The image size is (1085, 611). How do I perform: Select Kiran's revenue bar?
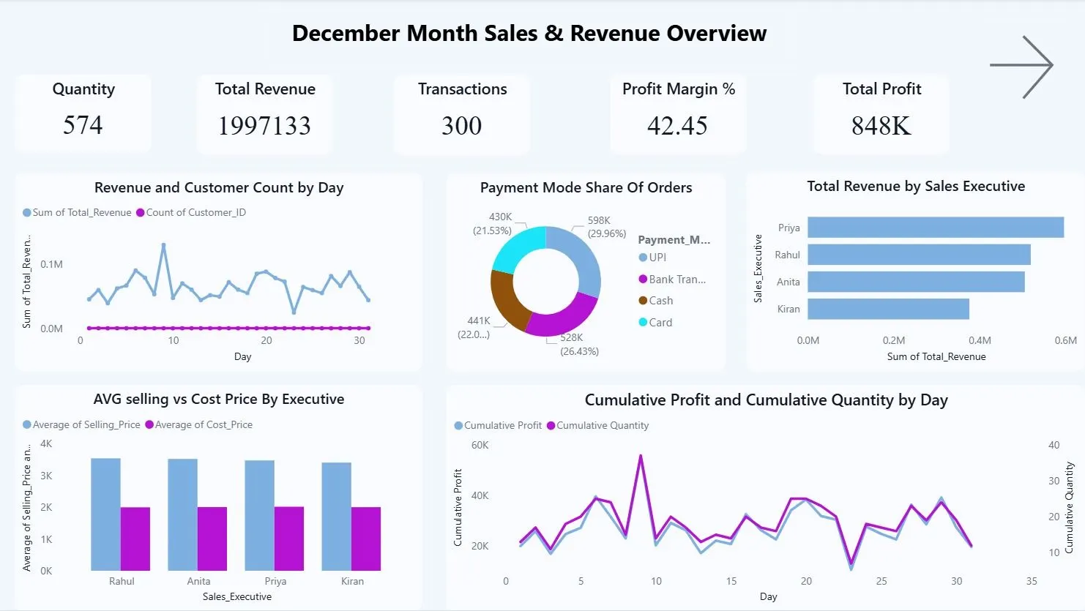[x=888, y=309]
